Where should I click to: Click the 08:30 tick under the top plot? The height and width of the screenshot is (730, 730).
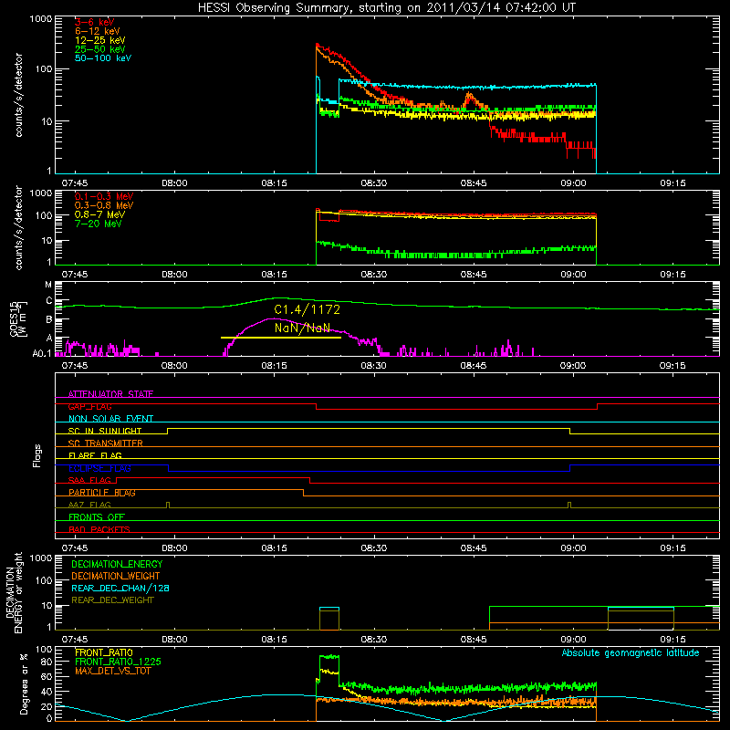pyautogui.click(x=374, y=183)
